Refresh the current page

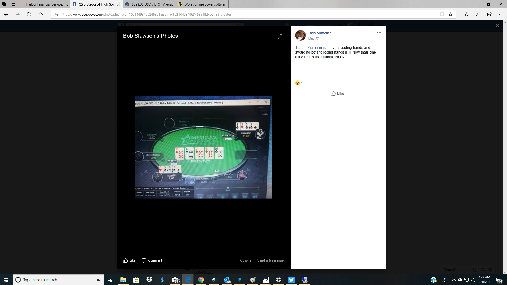point(29,14)
